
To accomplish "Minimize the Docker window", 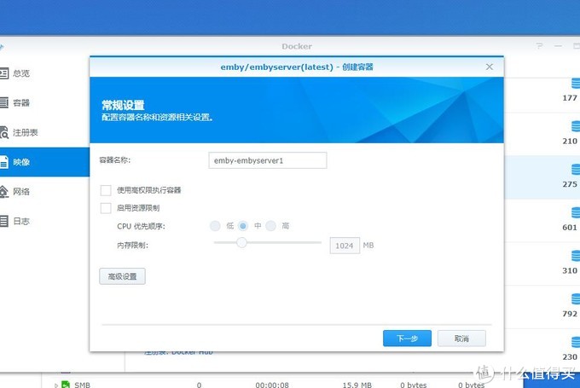I will [558, 46].
